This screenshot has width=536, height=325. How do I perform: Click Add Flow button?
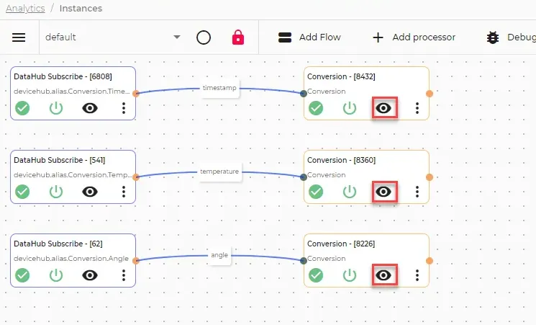[309, 37]
